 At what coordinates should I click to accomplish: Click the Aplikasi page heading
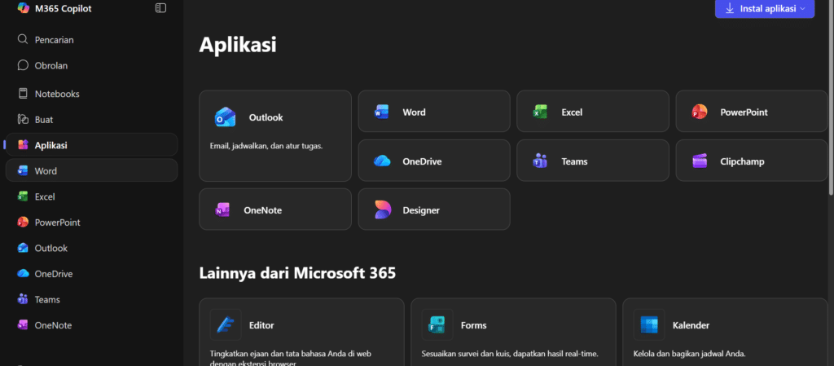click(x=238, y=45)
